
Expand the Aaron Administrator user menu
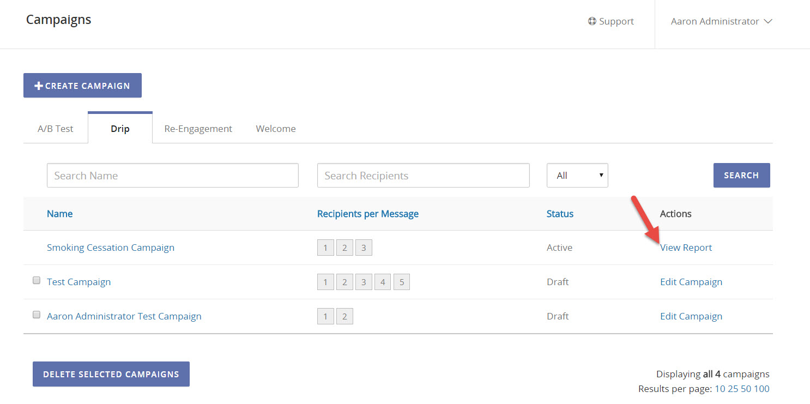click(721, 21)
